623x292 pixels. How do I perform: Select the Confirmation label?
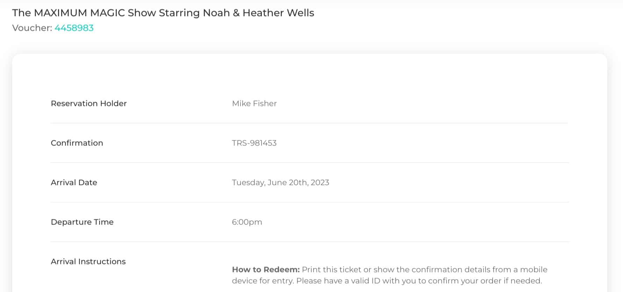coord(77,143)
